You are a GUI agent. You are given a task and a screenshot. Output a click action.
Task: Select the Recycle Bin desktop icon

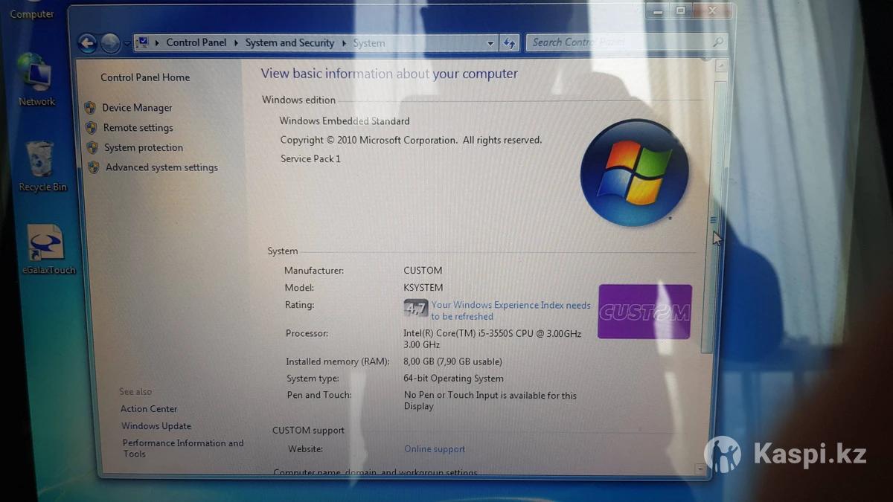pos(42,167)
